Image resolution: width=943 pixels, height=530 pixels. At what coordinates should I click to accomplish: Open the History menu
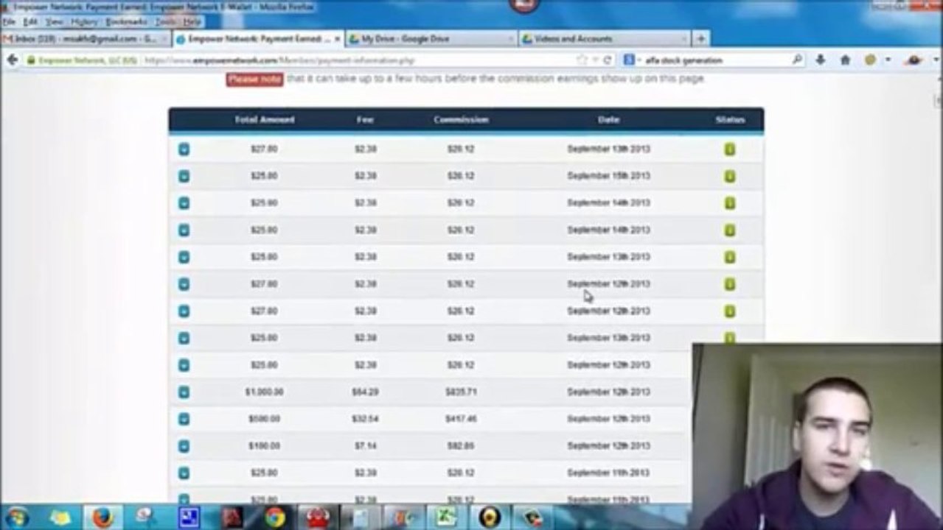[x=84, y=22]
